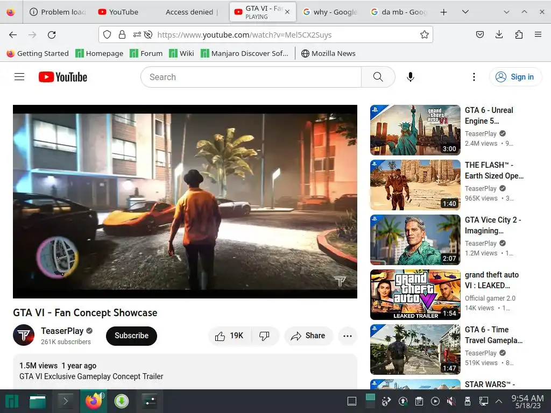Open the Mozilla News bookmark
Image resolution: width=551 pixels, height=413 pixels.
point(328,53)
